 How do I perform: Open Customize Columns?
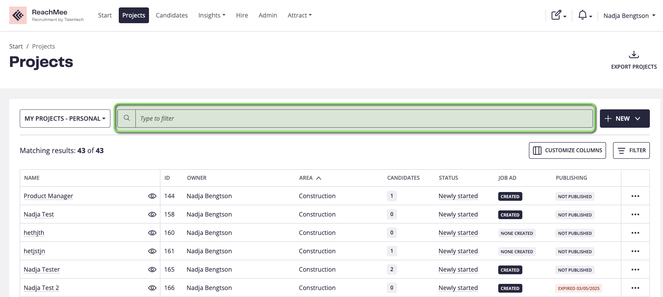[x=567, y=150]
